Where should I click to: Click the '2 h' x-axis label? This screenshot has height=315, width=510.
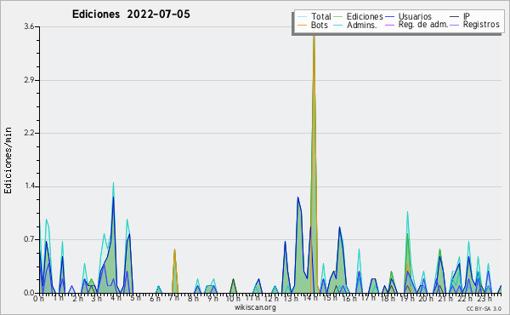tap(77, 299)
